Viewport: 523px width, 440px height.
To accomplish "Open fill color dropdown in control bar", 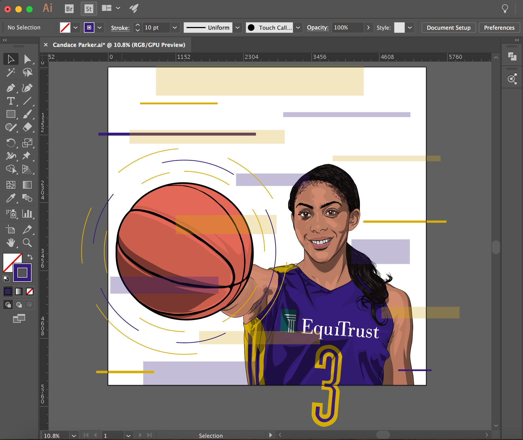I will (x=76, y=28).
